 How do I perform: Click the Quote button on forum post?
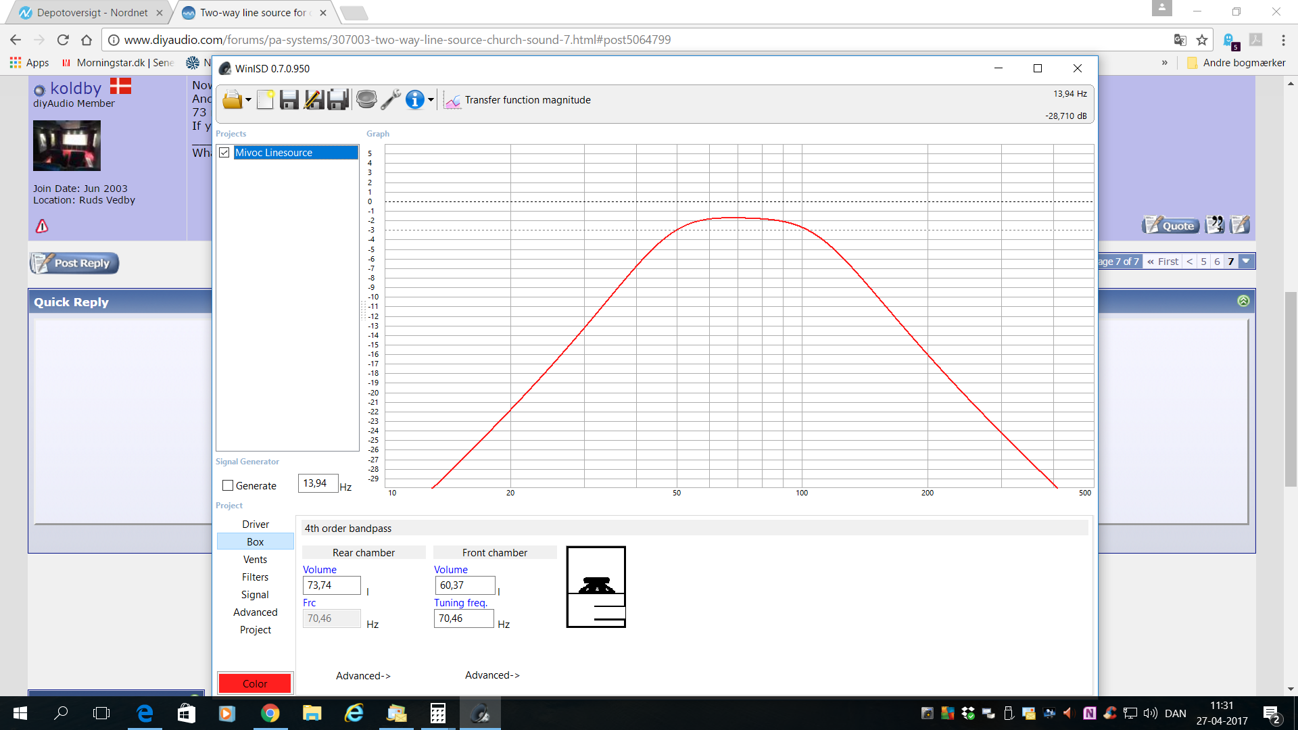(1171, 226)
